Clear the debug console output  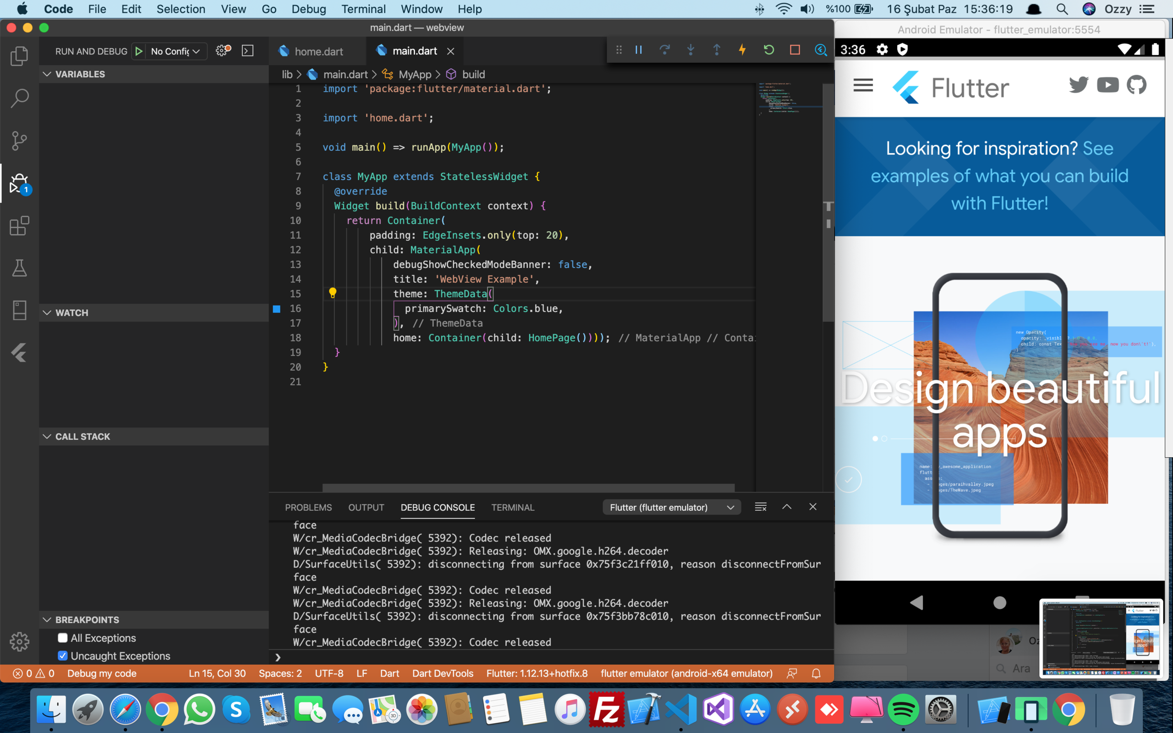pyautogui.click(x=761, y=507)
